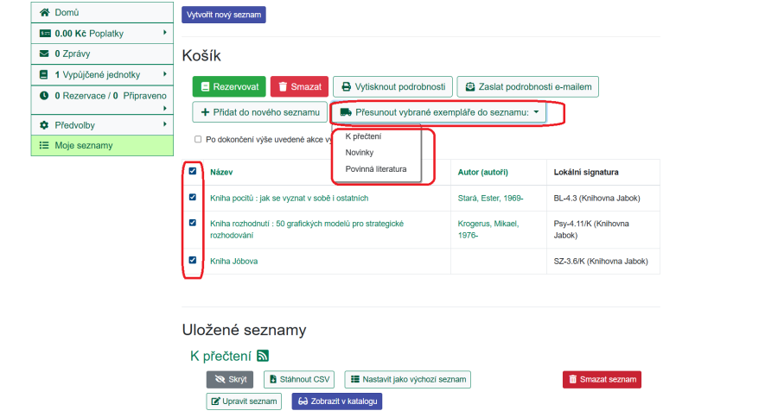Click the Stáhnout CSV button

coord(297,380)
